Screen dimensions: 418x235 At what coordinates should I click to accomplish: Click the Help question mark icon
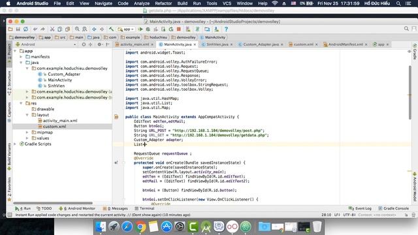tap(226, 29)
